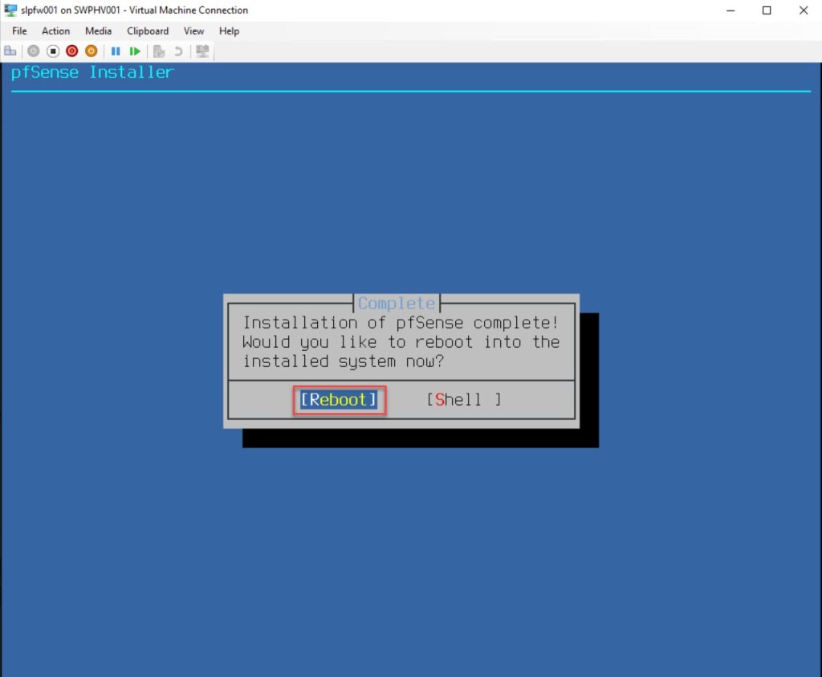
Task: Click the greyed-out Start VM icon
Action: [x=33, y=51]
